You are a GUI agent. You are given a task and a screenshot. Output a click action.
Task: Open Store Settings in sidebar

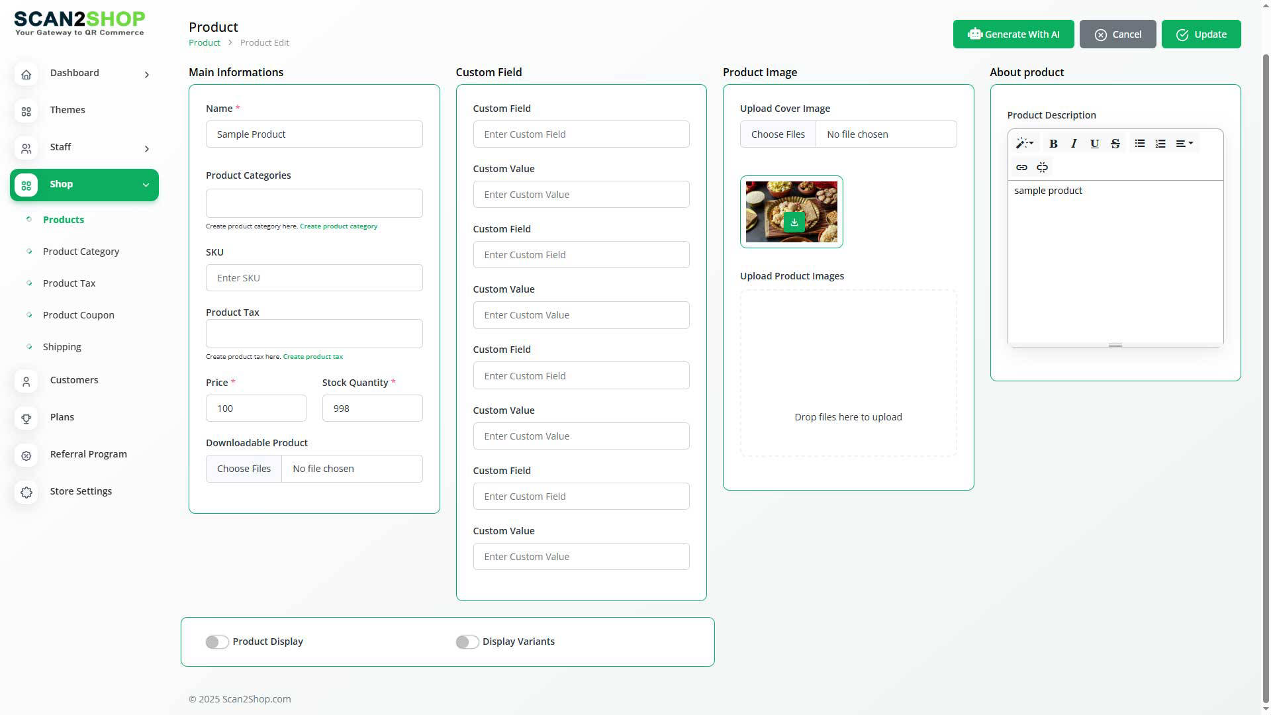81,491
